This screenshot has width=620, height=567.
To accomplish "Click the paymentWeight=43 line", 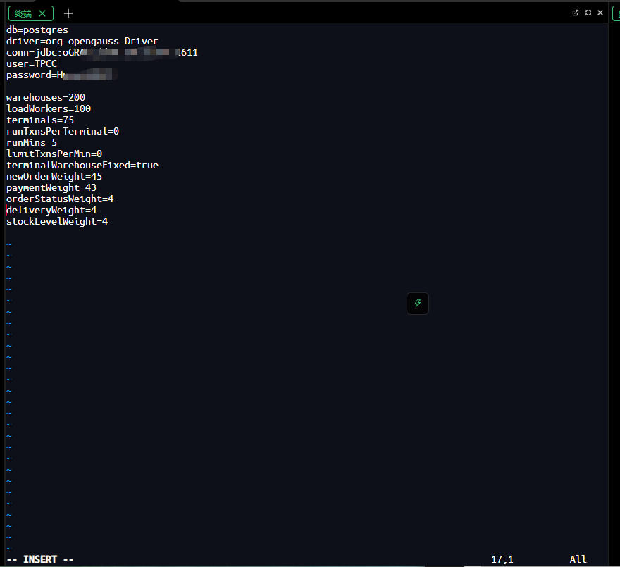I will pos(51,188).
